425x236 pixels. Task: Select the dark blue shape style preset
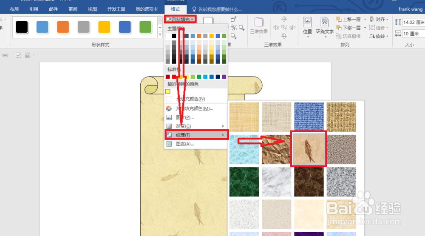[125, 27]
